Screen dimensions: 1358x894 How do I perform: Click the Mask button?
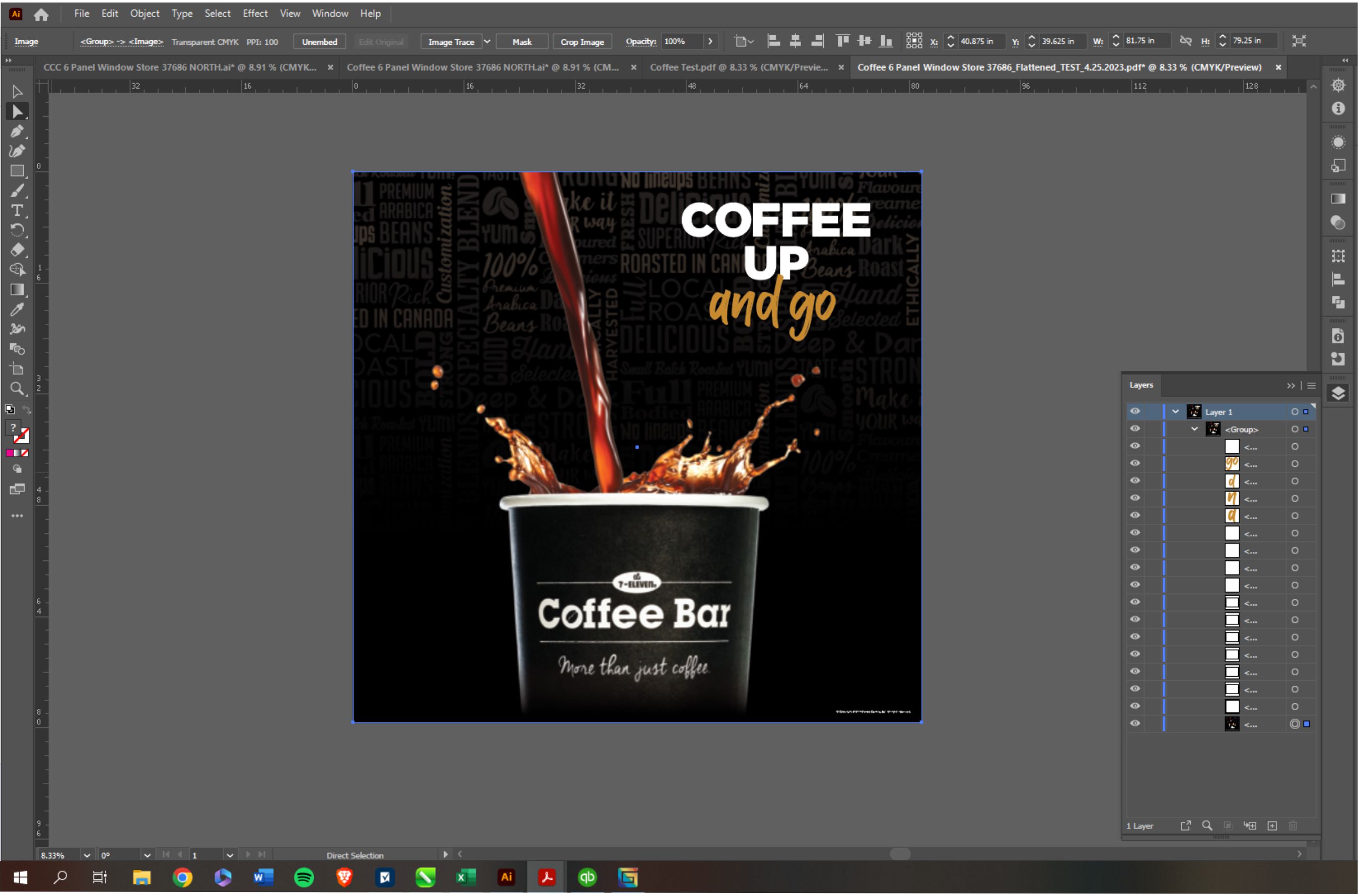click(522, 42)
